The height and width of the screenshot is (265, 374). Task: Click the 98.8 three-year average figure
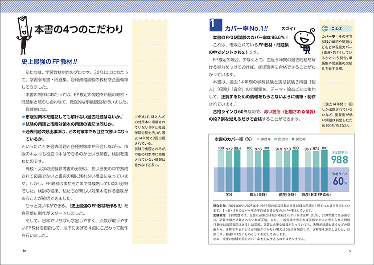340,159
